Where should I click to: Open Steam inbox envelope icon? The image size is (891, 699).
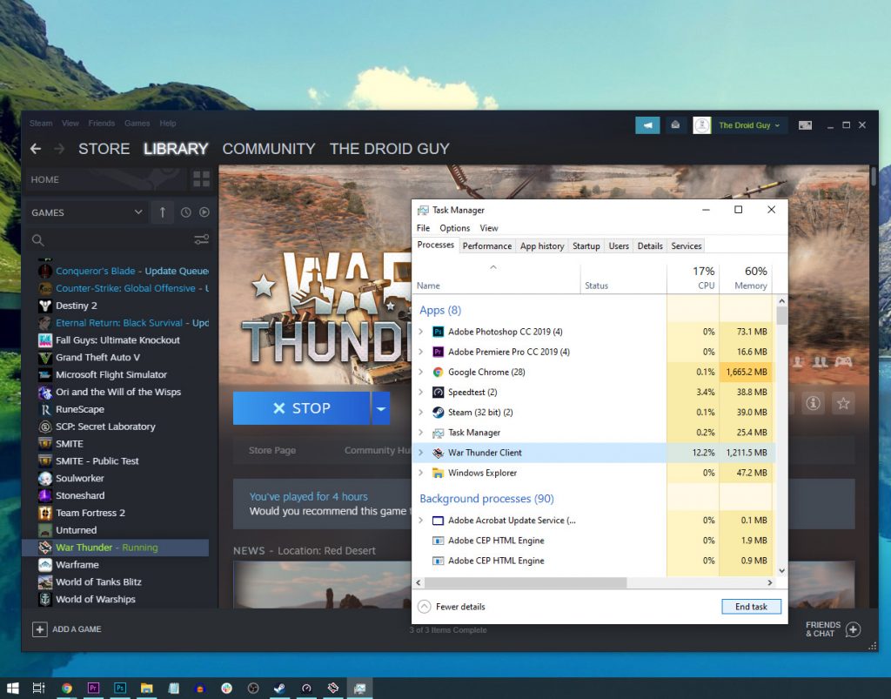(x=675, y=125)
